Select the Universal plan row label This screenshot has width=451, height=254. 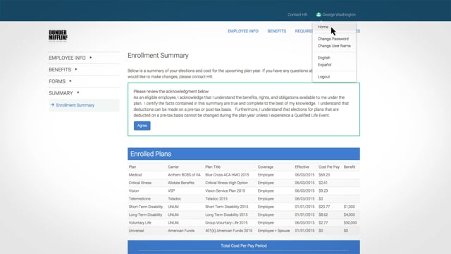click(x=136, y=231)
